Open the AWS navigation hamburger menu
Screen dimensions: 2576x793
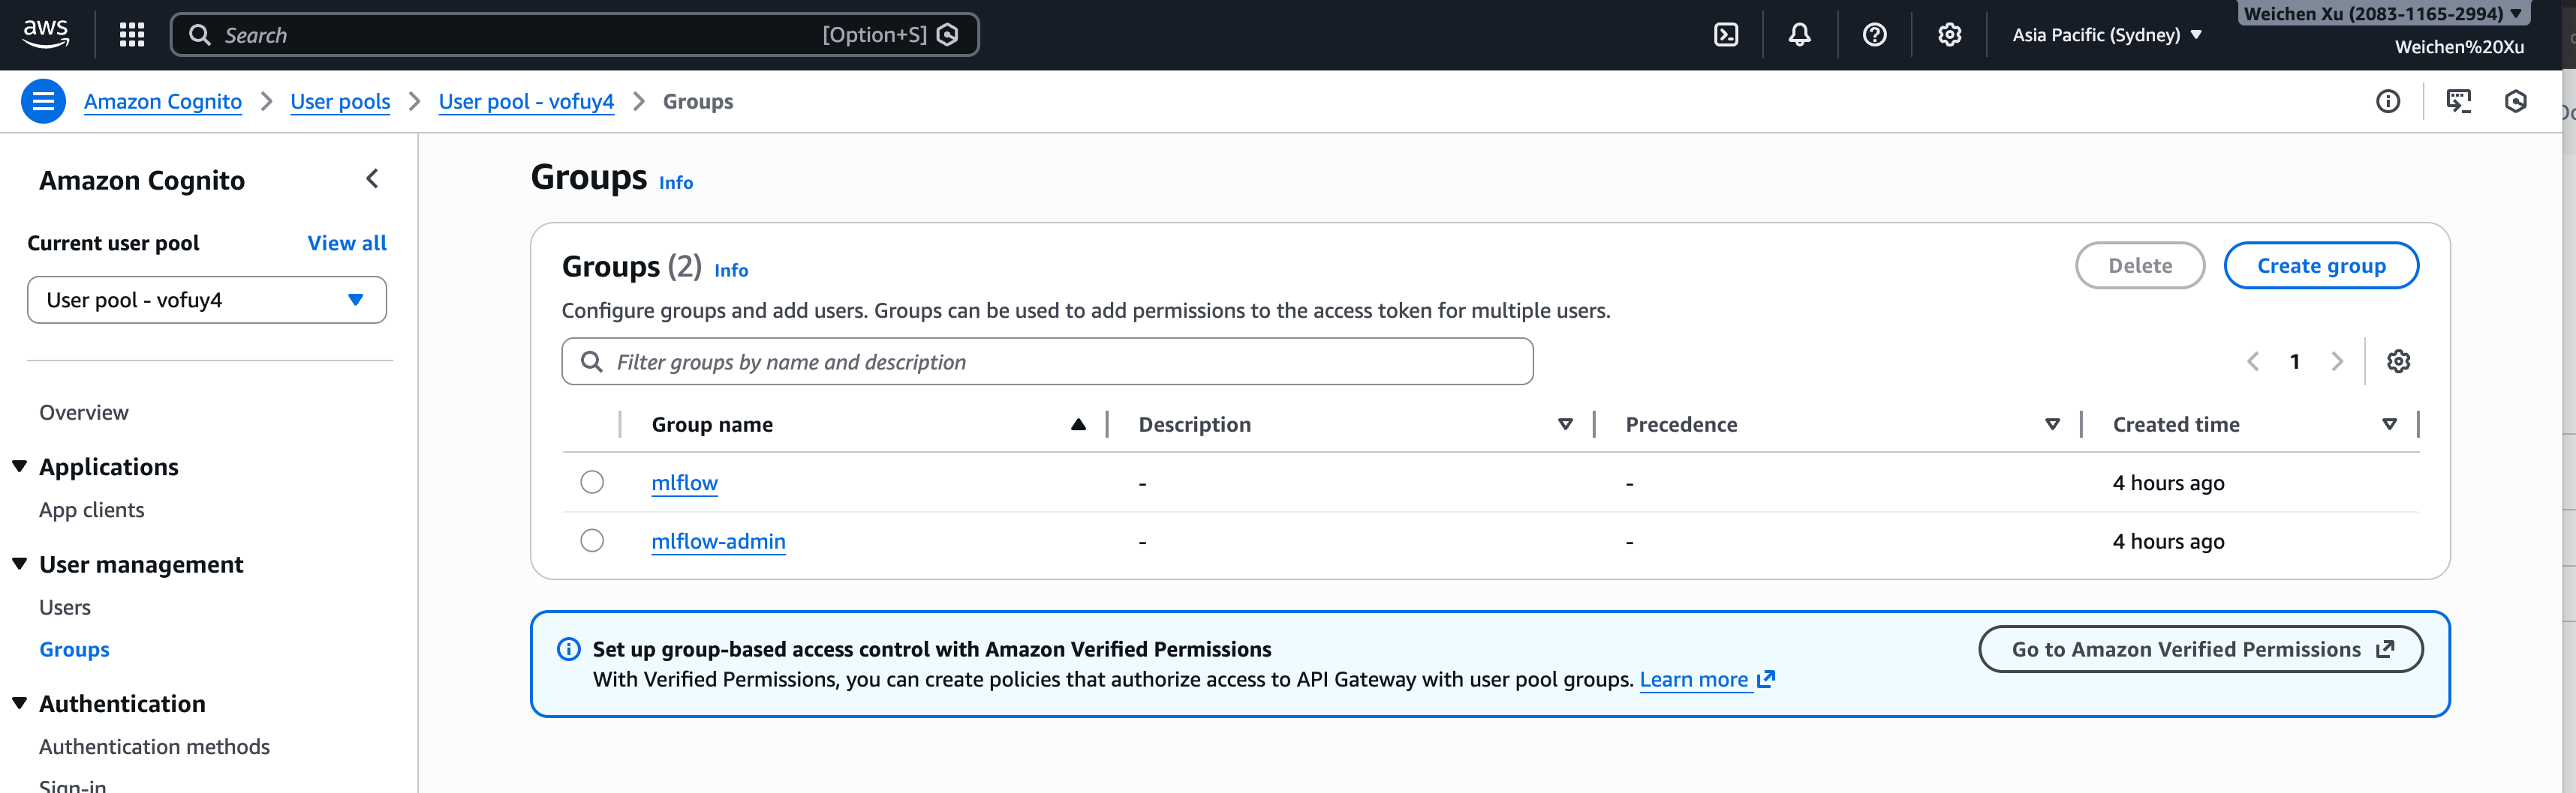[x=43, y=101]
